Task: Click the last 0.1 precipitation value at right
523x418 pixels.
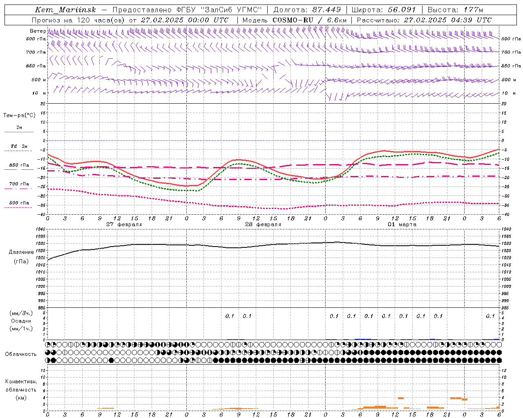Action: [x=490, y=316]
